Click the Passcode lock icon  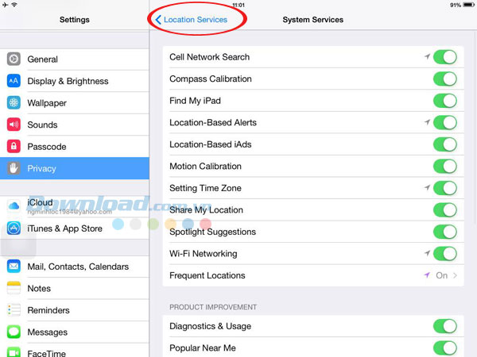click(x=14, y=146)
